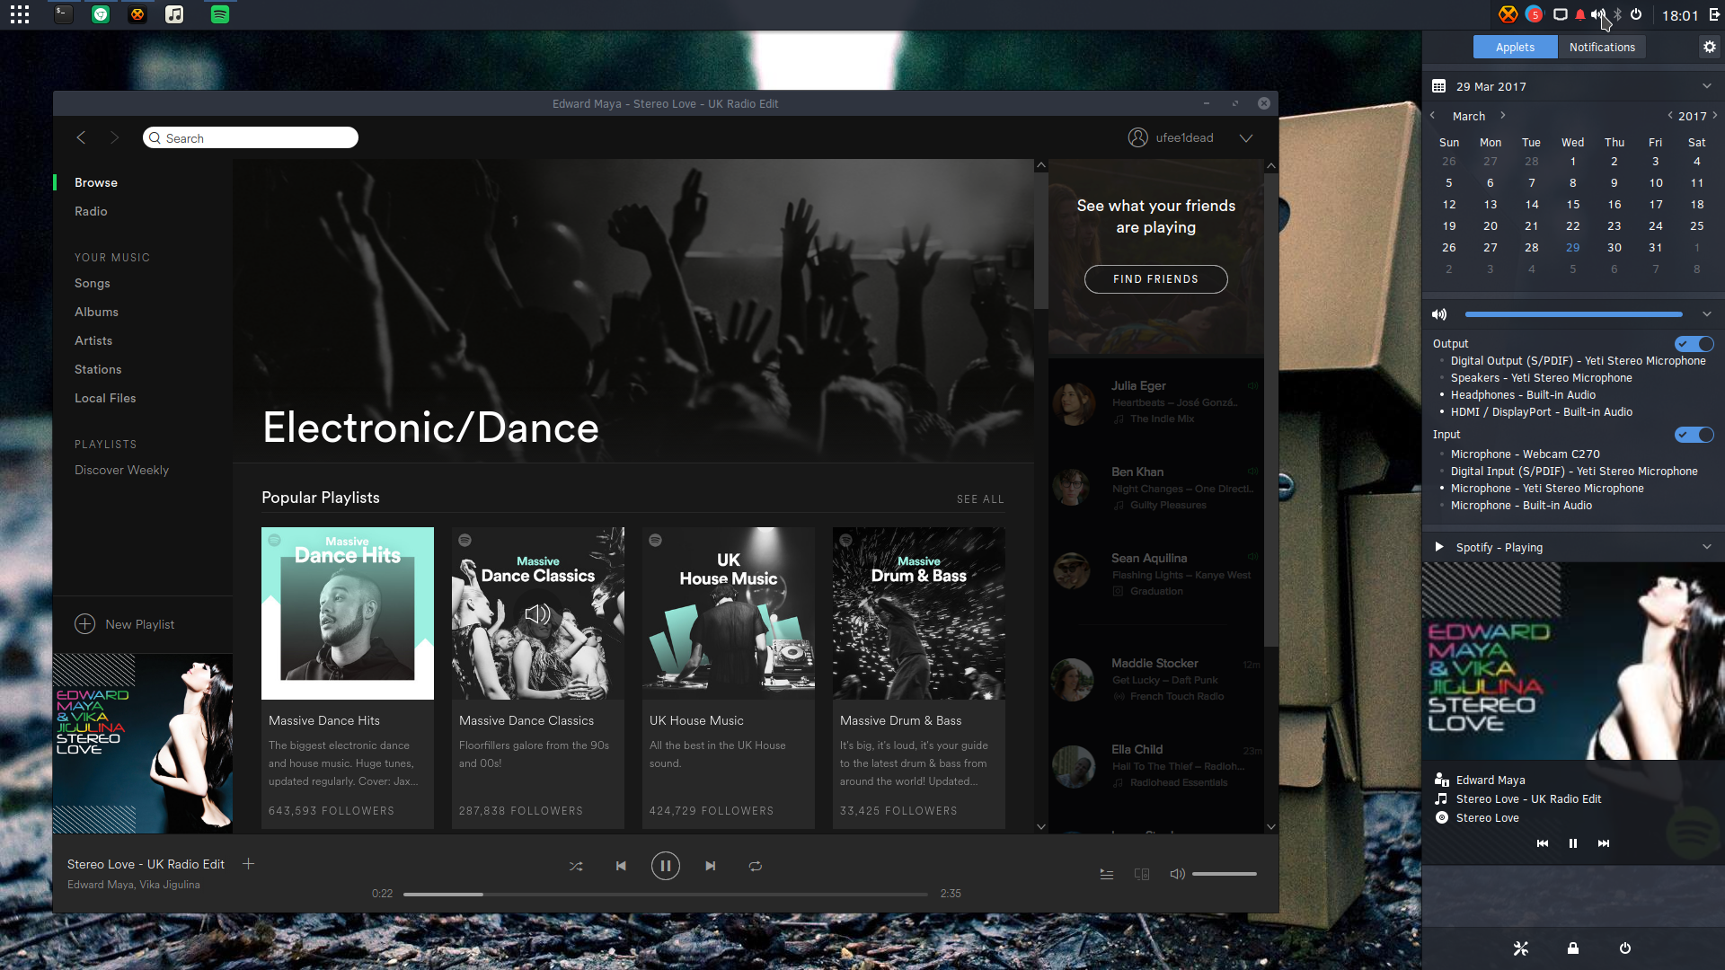Mute system sound via applet speaker icon

1439,314
